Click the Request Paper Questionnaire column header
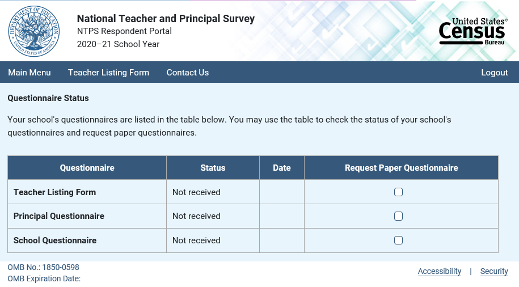 (x=402, y=168)
